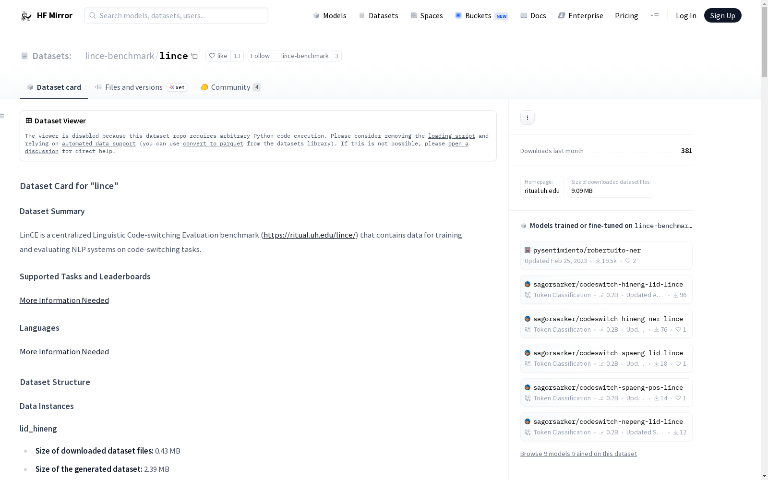Open the loading script link

click(x=452, y=136)
